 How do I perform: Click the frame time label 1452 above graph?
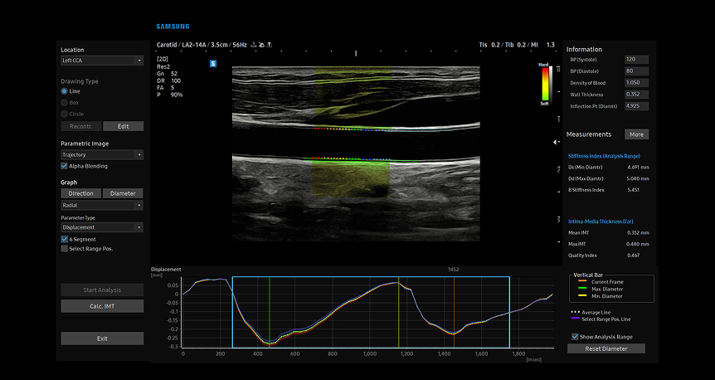(x=455, y=270)
